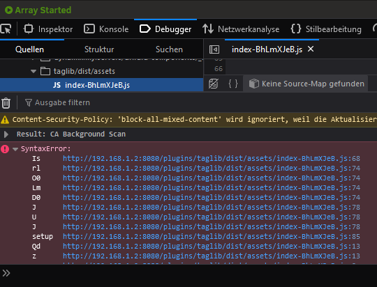
Task: Click the Array Started text
Action: click(x=43, y=10)
